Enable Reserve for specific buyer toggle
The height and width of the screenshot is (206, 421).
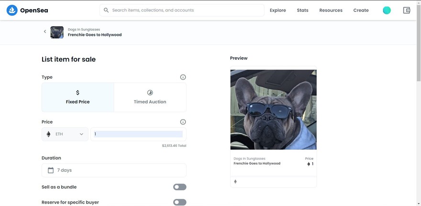(179, 202)
